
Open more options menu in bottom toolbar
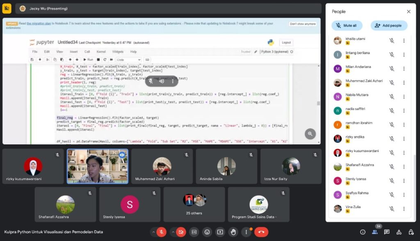(x=246, y=232)
